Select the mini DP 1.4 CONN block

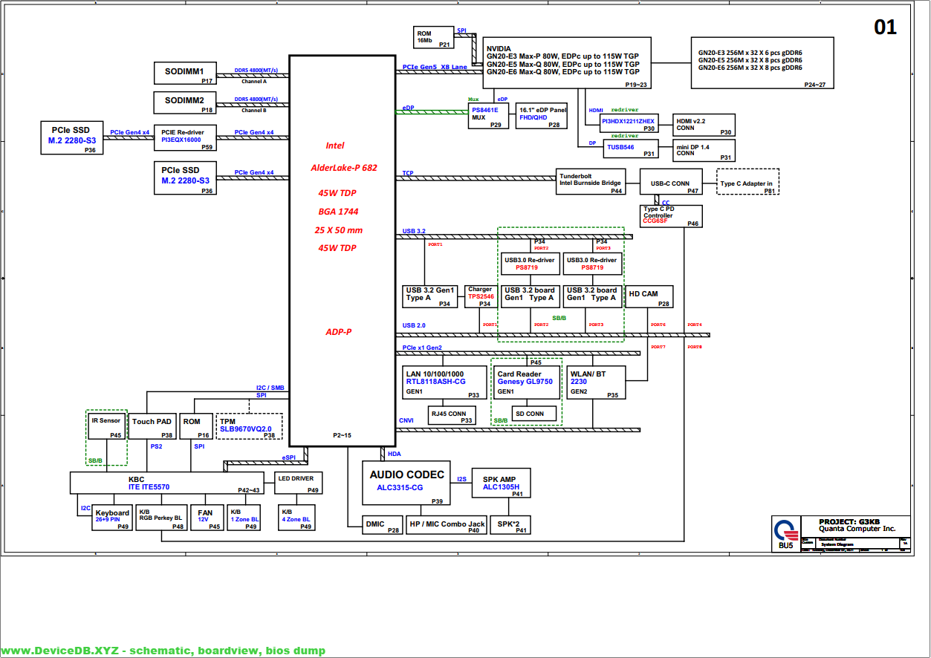(x=704, y=151)
